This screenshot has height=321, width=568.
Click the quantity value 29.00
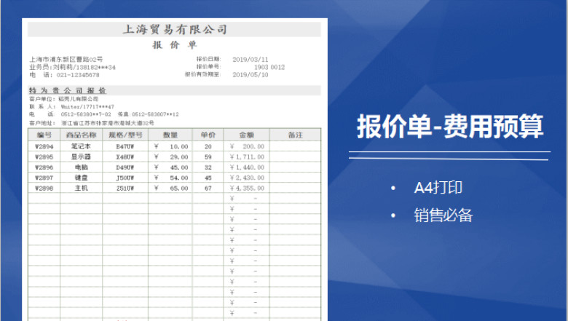(179, 157)
